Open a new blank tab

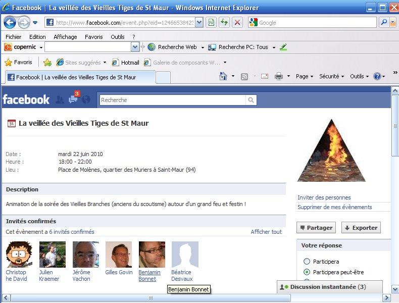tap(163, 77)
